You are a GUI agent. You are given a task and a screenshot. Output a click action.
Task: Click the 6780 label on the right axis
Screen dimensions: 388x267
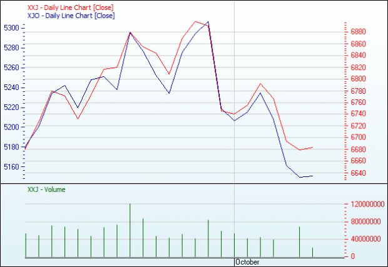pos(359,91)
